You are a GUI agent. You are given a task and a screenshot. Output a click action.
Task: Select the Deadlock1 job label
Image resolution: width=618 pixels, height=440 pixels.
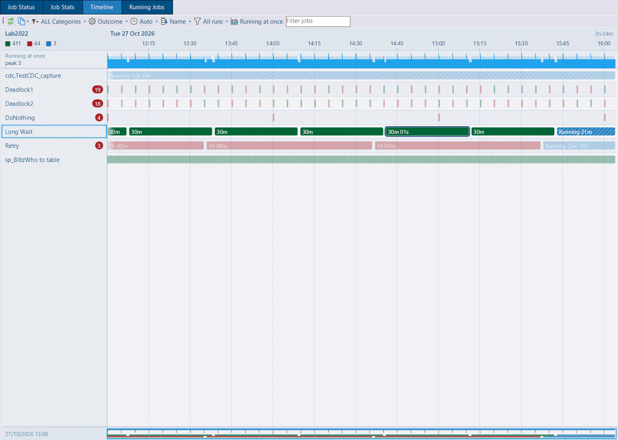[19, 90]
